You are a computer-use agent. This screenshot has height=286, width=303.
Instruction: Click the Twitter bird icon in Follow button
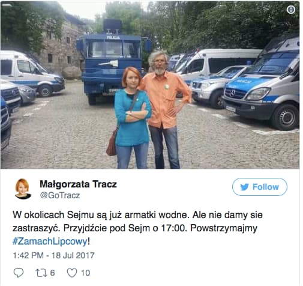(x=244, y=187)
